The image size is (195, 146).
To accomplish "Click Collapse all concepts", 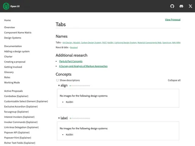I will point(174,80).
